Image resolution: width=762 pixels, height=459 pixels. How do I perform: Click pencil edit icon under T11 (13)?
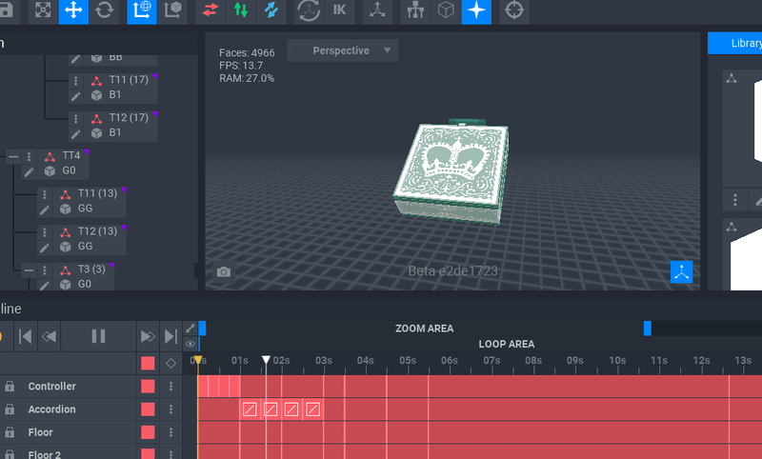tap(44, 210)
